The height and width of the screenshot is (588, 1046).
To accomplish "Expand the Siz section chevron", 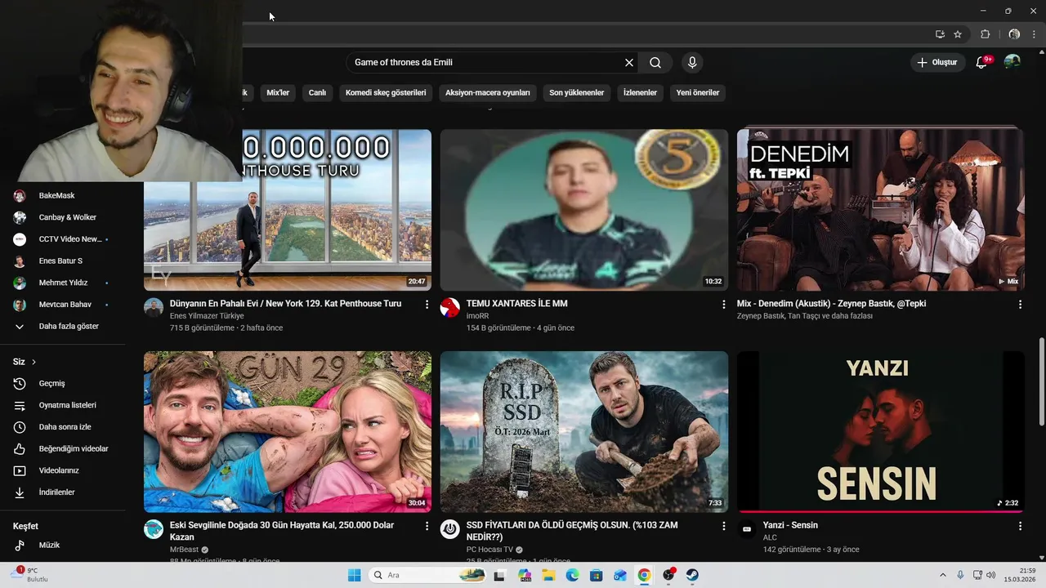I will pyautogui.click(x=34, y=362).
